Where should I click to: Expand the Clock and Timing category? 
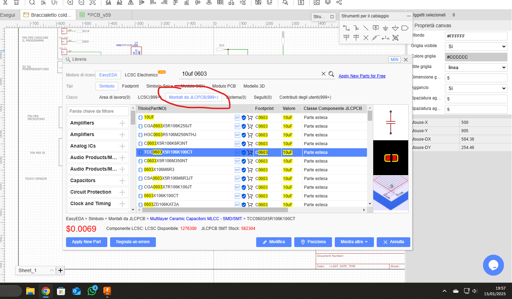click(122, 204)
